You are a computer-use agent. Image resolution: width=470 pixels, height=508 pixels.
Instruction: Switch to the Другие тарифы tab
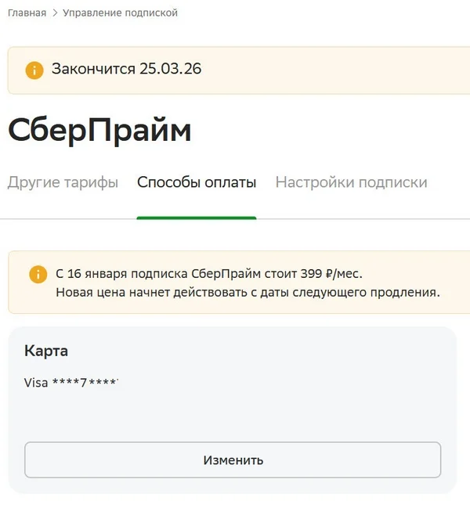[x=63, y=182]
